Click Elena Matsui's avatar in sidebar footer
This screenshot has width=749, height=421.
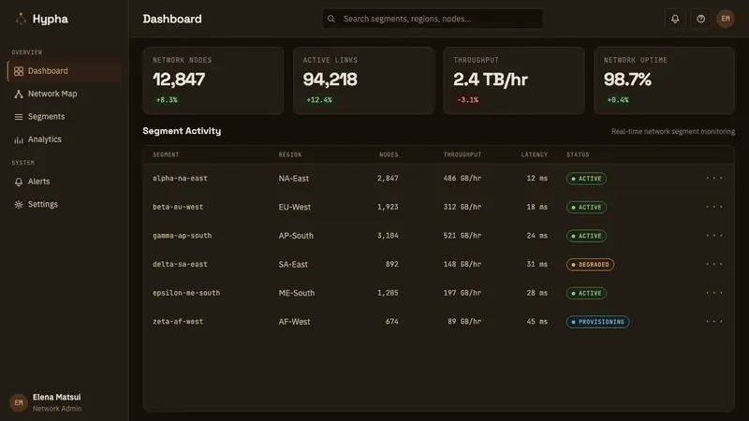point(19,402)
